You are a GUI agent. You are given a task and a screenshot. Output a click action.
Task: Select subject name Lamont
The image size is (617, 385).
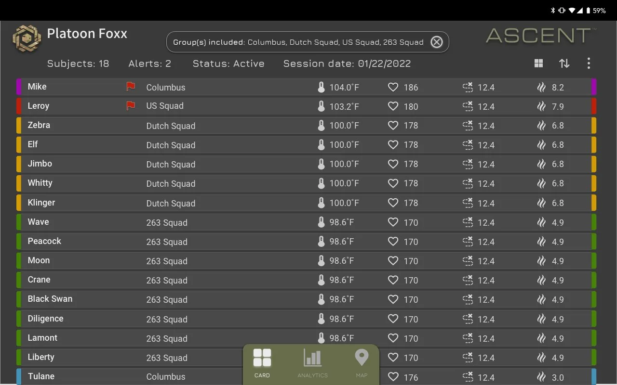(x=42, y=338)
